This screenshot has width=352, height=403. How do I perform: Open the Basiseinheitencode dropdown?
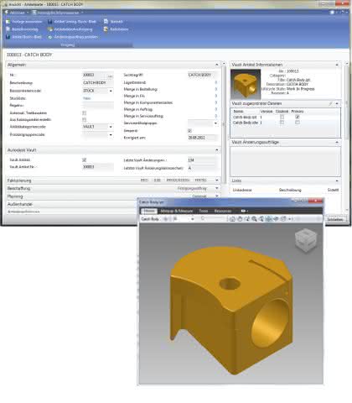pyautogui.click(x=111, y=91)
